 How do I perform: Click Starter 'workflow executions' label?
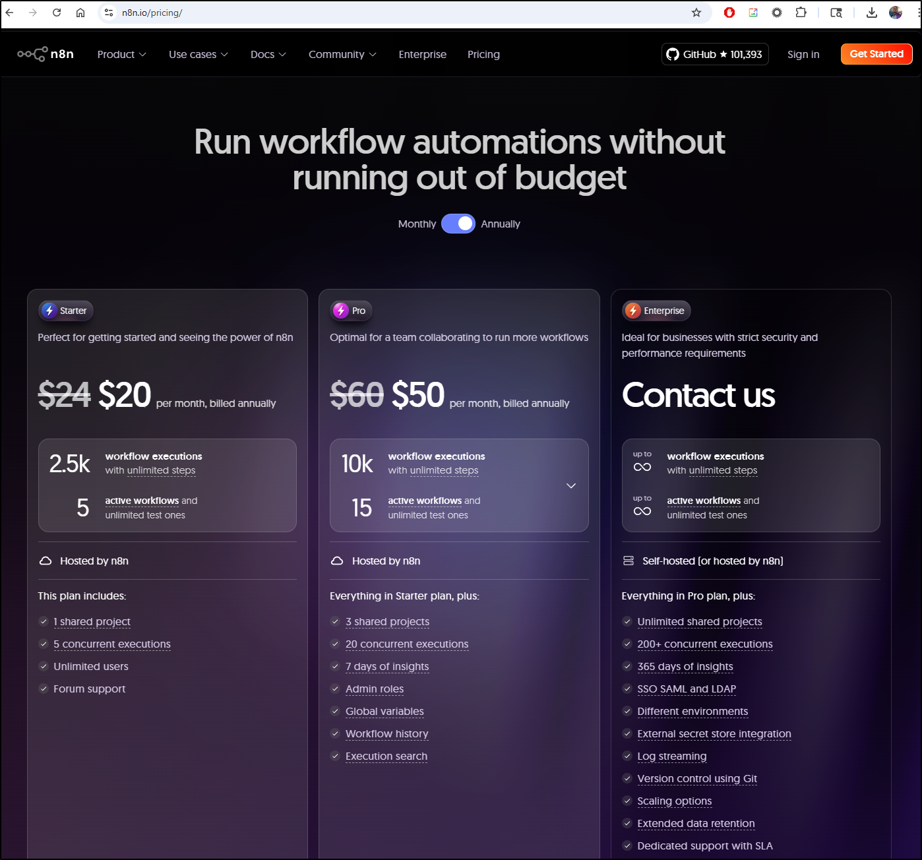(x=154, y=456)
